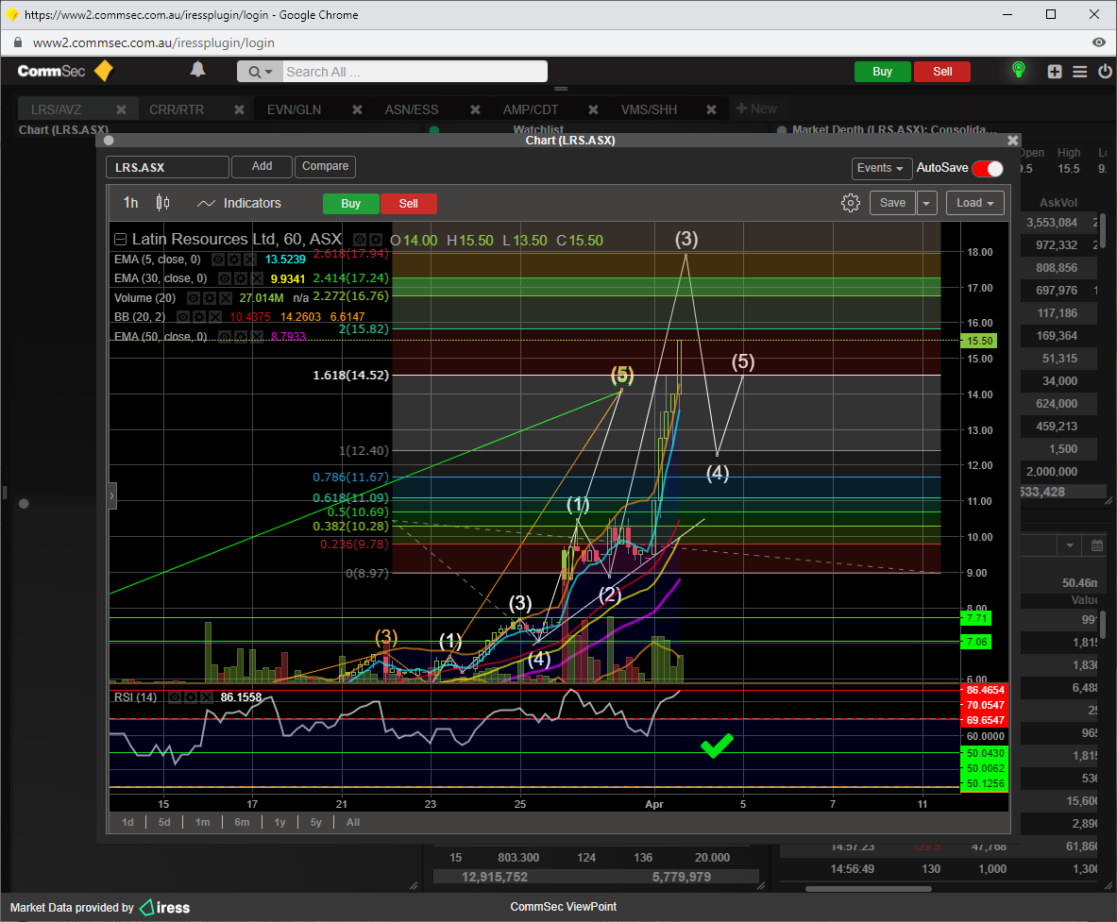Click the chart toolbar Buy button

(350, 204)
